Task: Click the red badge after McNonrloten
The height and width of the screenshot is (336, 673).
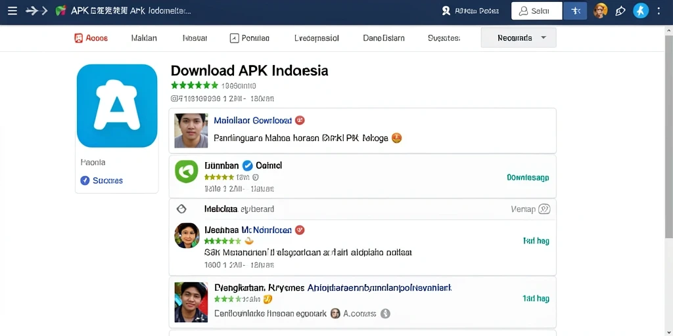Action: tap(300, 230)
